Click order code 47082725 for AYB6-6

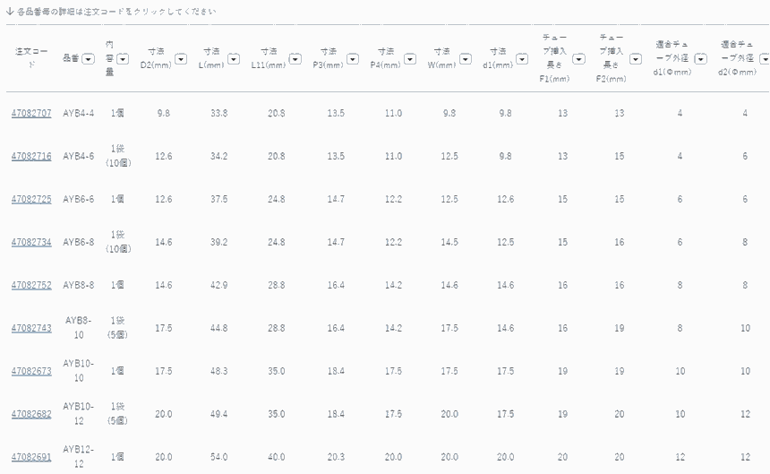[x=31, y=199]
